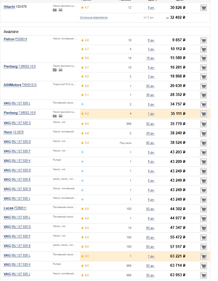Open part number FDB9511
218x281 pixels.
(x=20, y=208)
